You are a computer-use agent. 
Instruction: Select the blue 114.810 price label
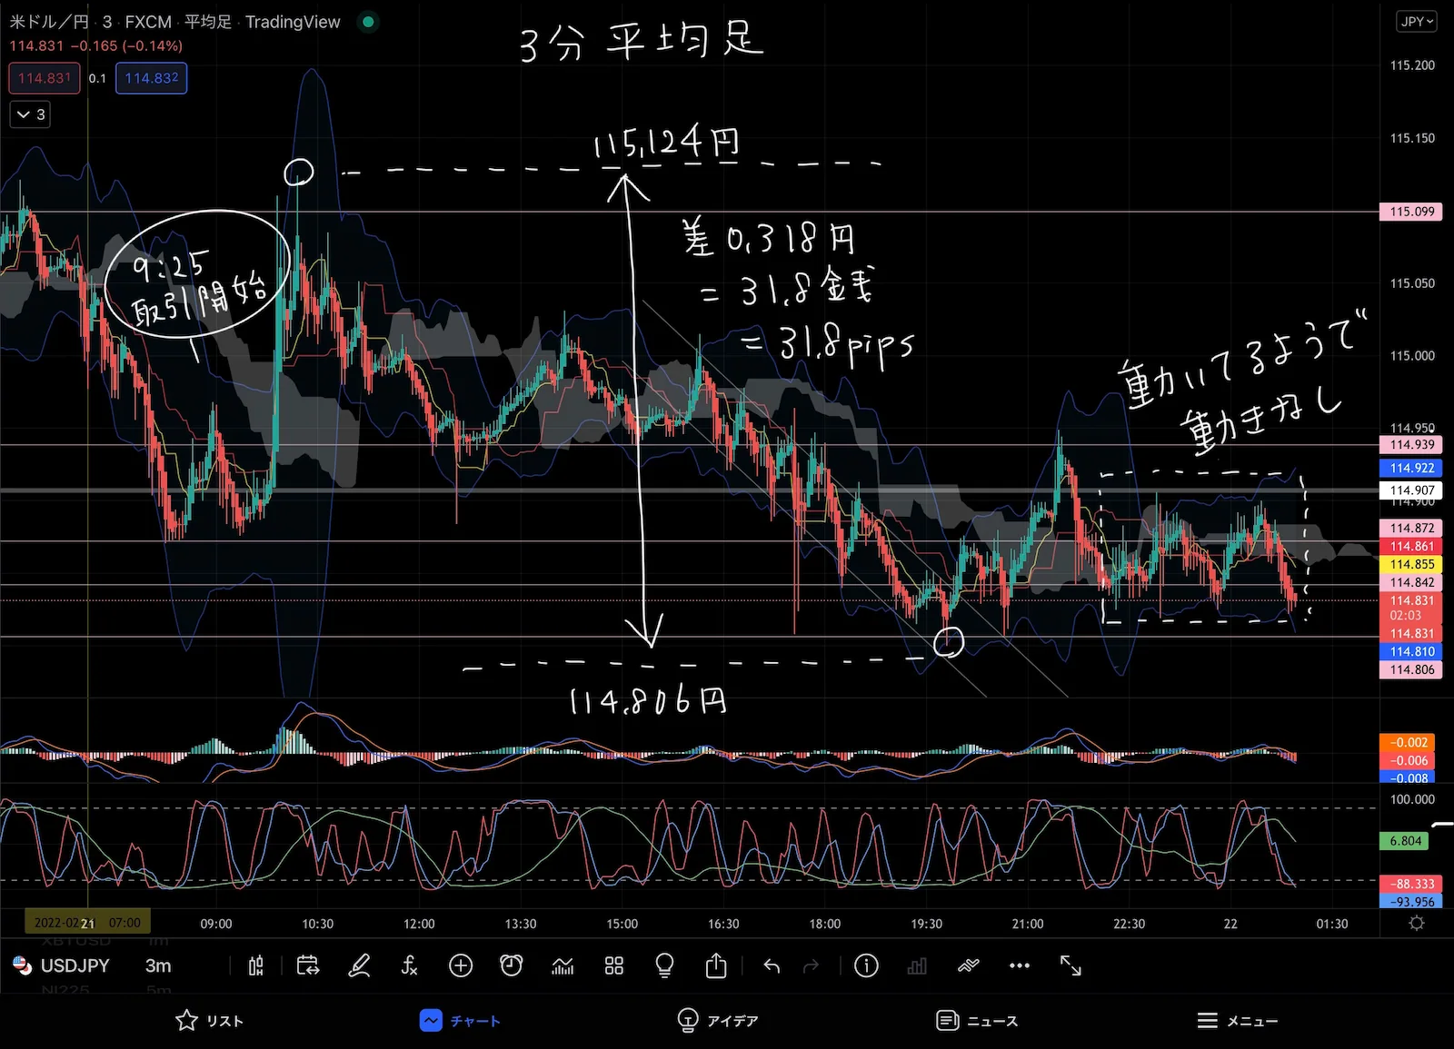coord(1411,651)
